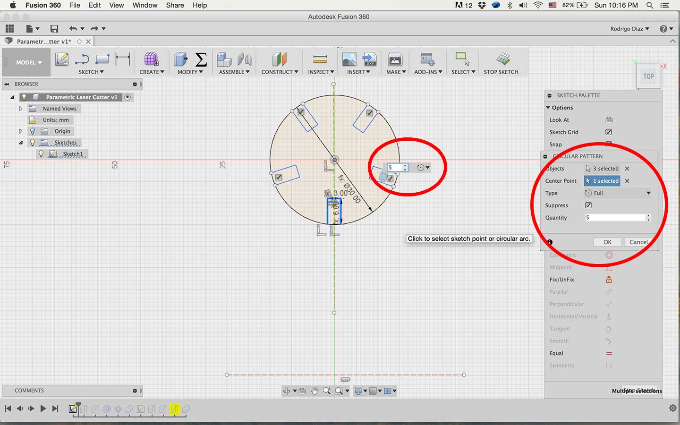Jump to timeline beginning button
680x425 pixels.
point(8,408)
